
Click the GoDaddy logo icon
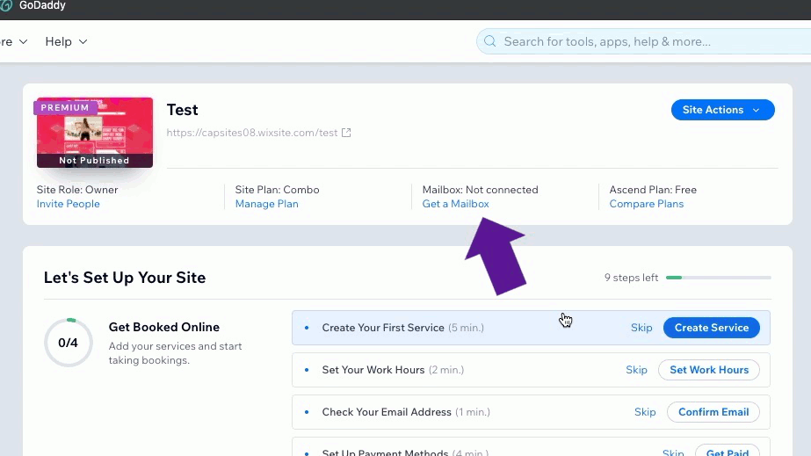tap(5, 5)
